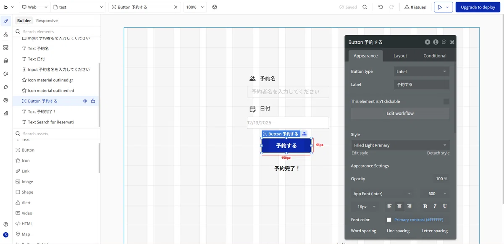The height and width of the screenshot is (244, 504).
Task: Switch to the Builder tab
Action: point(24,21)
